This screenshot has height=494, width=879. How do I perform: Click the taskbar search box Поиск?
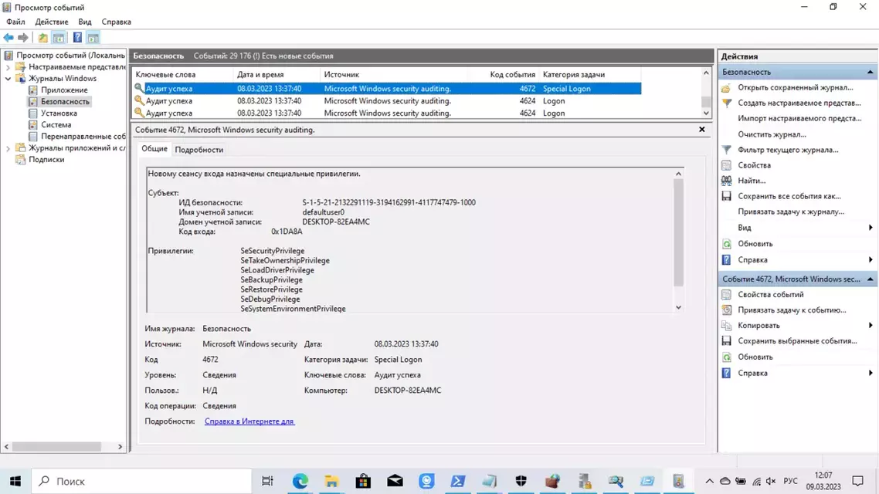coord(141,481)
